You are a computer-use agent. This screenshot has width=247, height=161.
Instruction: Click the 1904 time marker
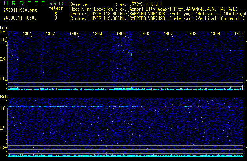[97, 34]
